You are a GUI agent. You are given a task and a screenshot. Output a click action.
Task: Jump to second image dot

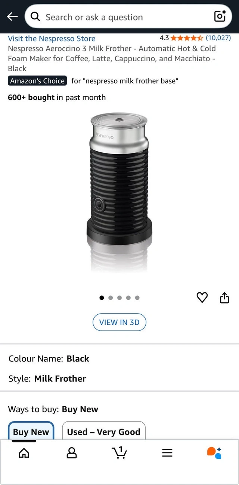tap(111, 298)
